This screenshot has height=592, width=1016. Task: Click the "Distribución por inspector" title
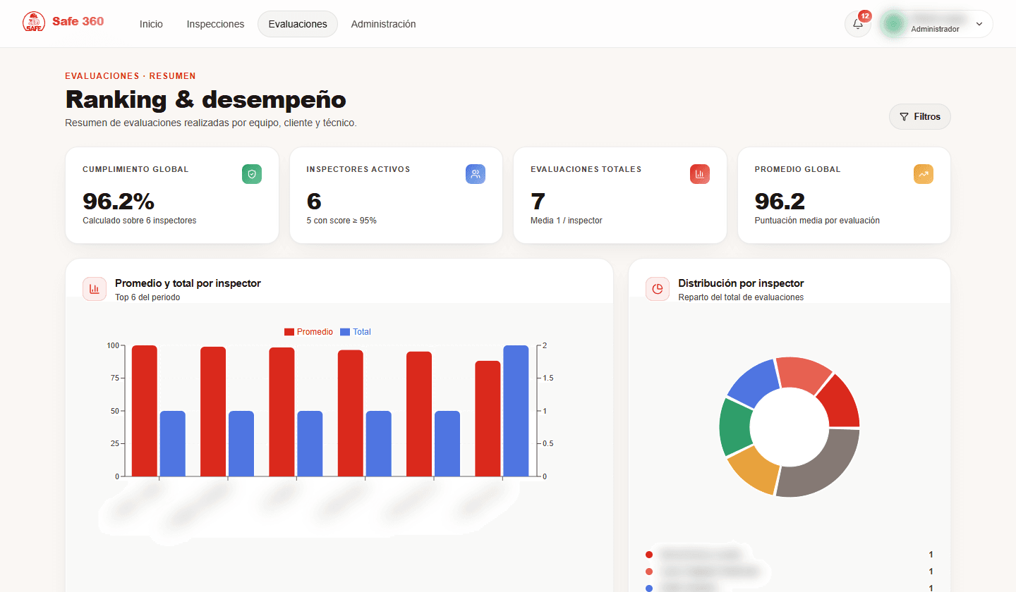[x=741, y=283]
